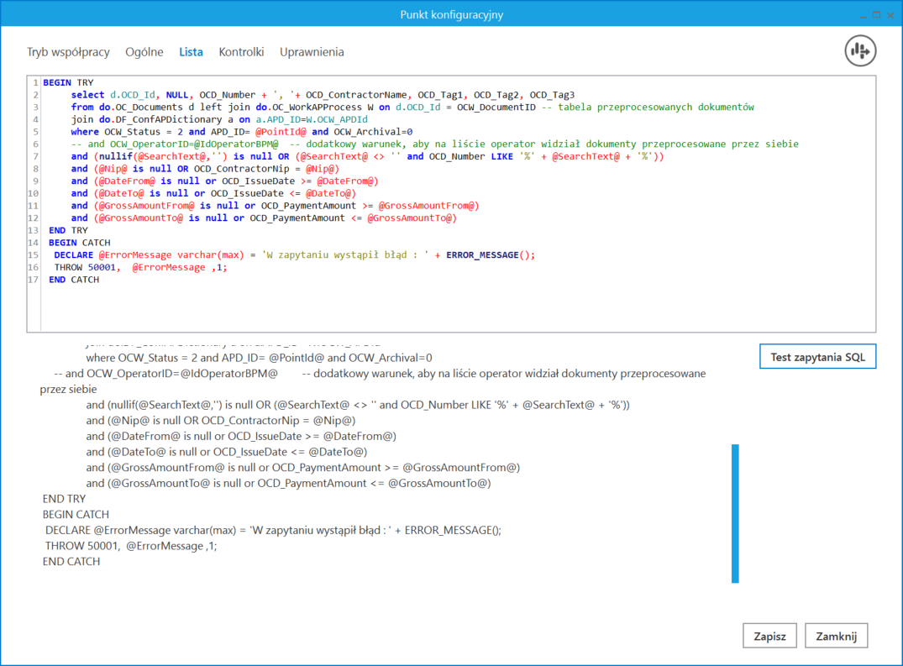Click the round icon beside the tabs
This screenshot has width=903, height=666.
[x=860, y=51]
